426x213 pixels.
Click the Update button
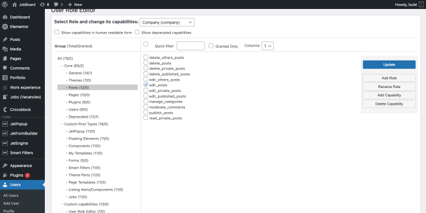click(389, 64)
